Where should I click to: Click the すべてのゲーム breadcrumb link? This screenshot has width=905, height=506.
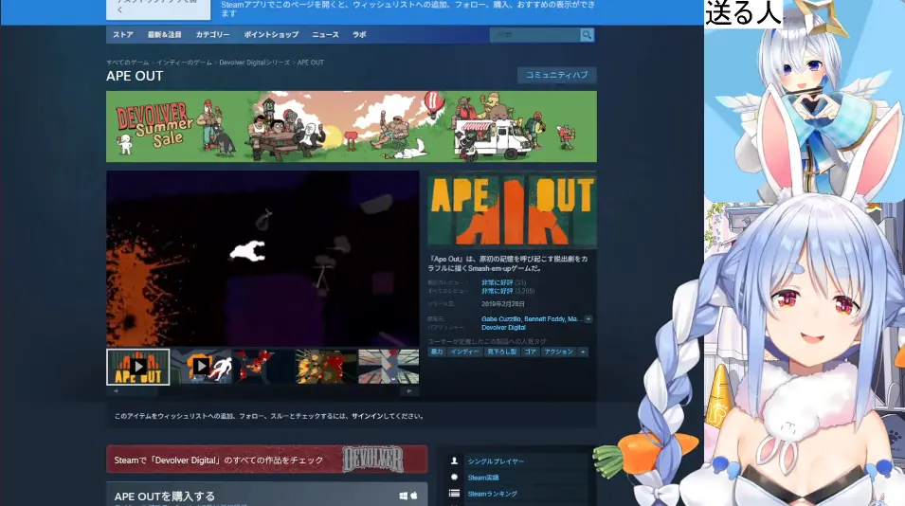[x=128, y=63]
